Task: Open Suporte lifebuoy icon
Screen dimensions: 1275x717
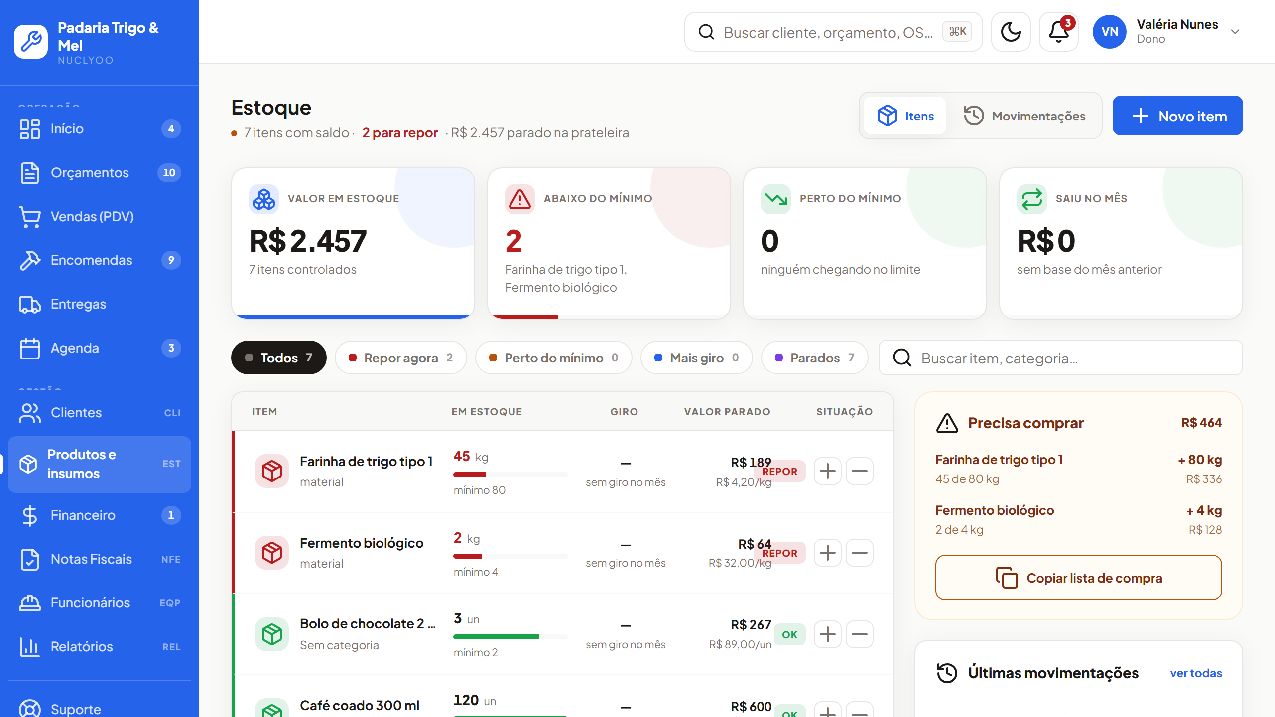Action: point(30,709)
